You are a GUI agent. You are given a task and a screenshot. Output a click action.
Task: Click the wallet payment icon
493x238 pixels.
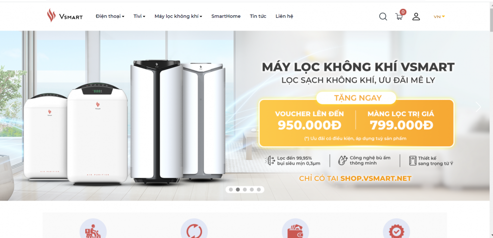(x=295, y=230)
